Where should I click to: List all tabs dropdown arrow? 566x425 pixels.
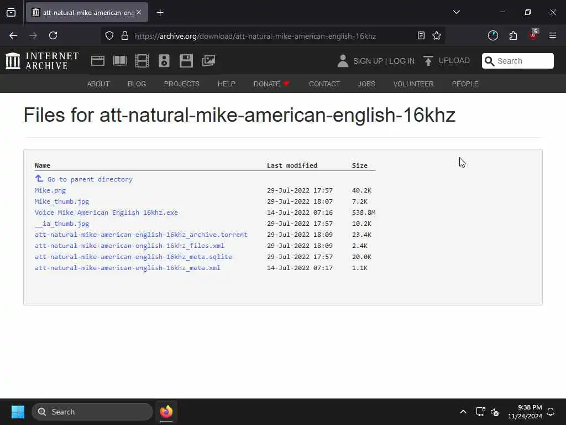coord(457,12)
